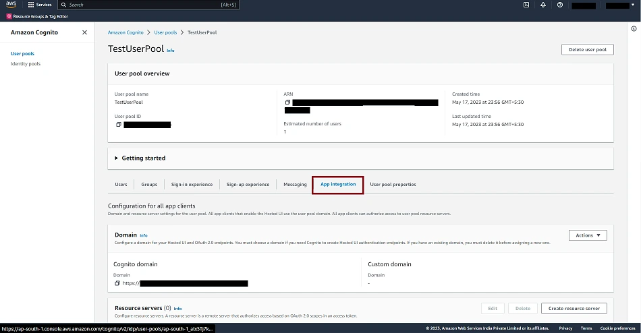Viewport: 641px width, 333px height.
Task: Expand the Getting started section
Action: (x=140, y=158)
